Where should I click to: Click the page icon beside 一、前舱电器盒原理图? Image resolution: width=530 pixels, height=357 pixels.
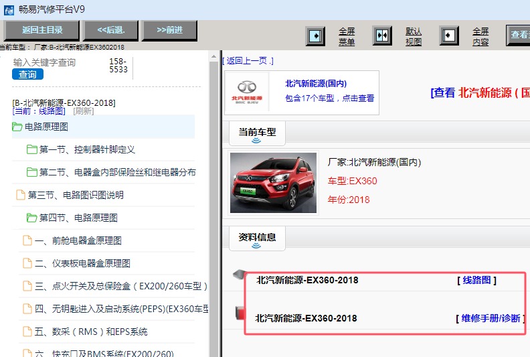pos(27,240)
